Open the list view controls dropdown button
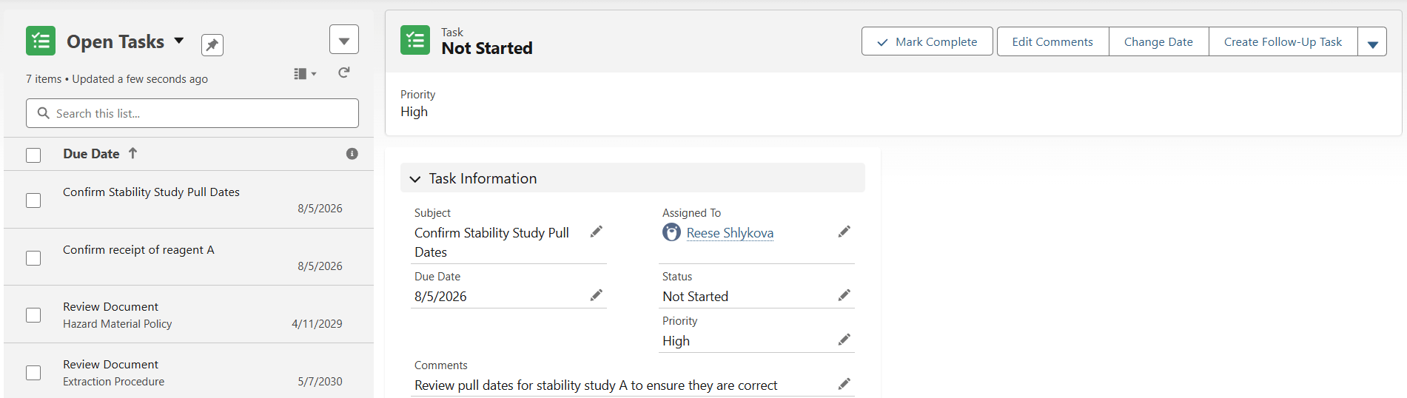 344,40
